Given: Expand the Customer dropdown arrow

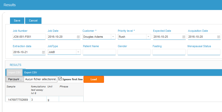Looking at the screenshot, I should tap(113, 37).
